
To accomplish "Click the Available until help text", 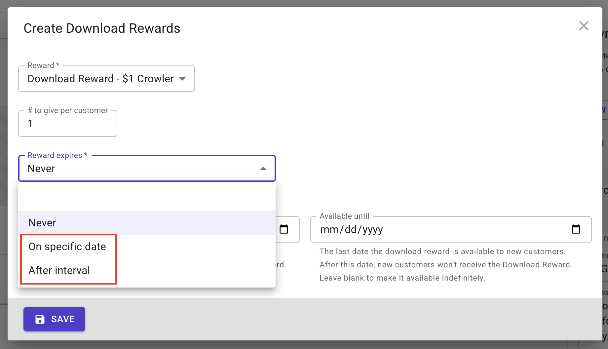I will pos(445,265).
